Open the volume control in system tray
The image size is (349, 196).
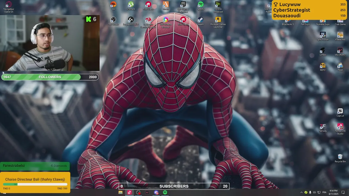pos(314,192)
